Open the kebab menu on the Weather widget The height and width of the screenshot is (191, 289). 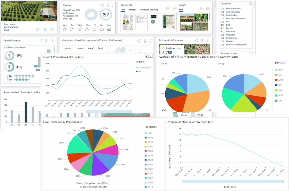(112, 5)
